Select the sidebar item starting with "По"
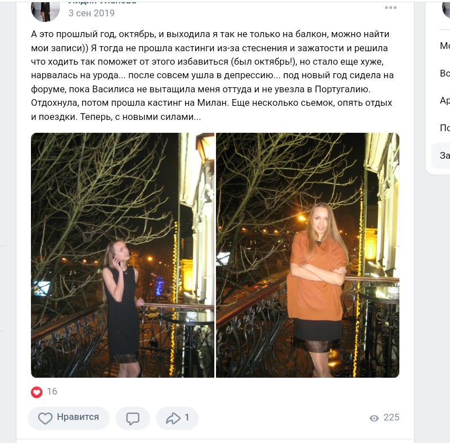Screen dimensions: 450x443 point(444,128)
